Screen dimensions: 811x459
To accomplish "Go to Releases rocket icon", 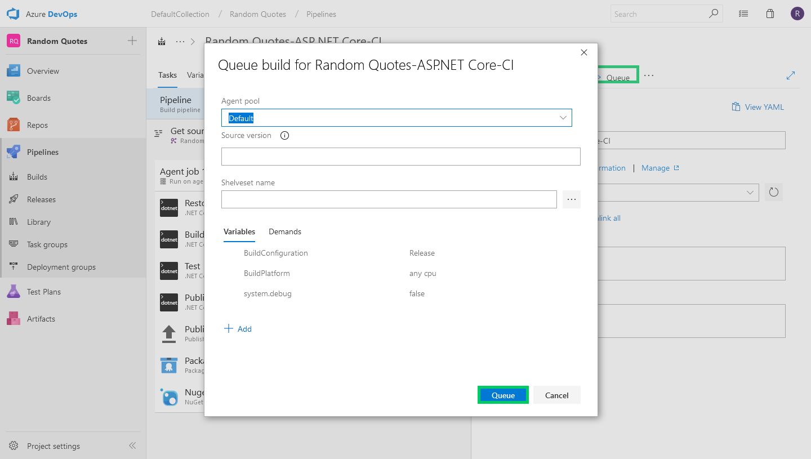I will click(x=14, y=199).
